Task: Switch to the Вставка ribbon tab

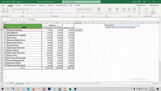Action: point(18,5)
